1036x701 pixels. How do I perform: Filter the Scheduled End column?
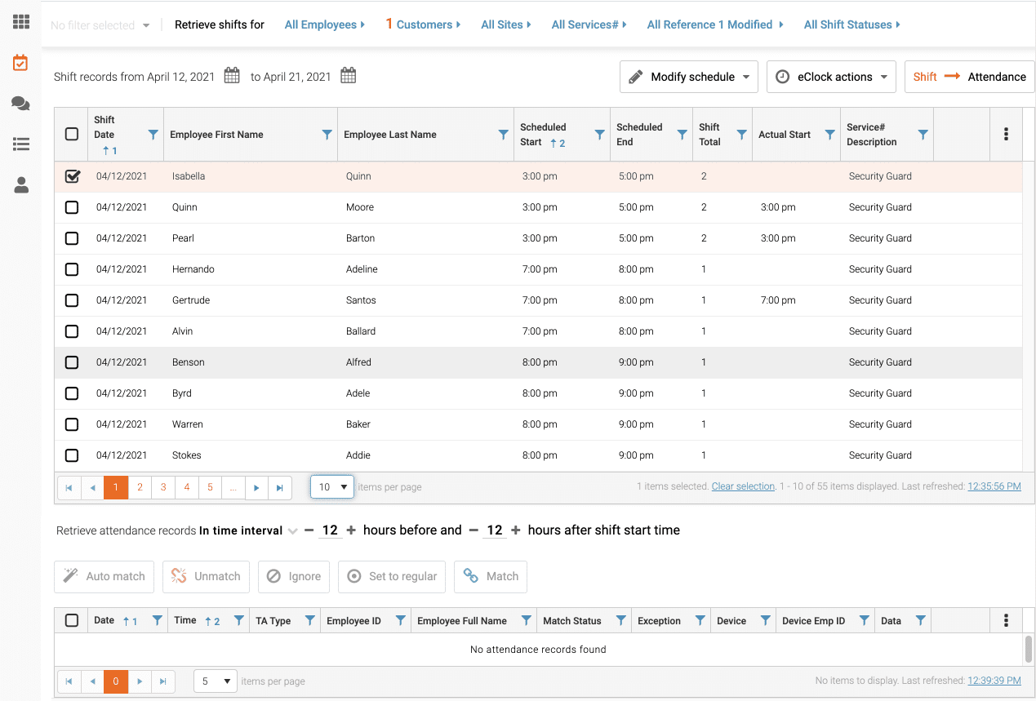(x=682, y=135)
